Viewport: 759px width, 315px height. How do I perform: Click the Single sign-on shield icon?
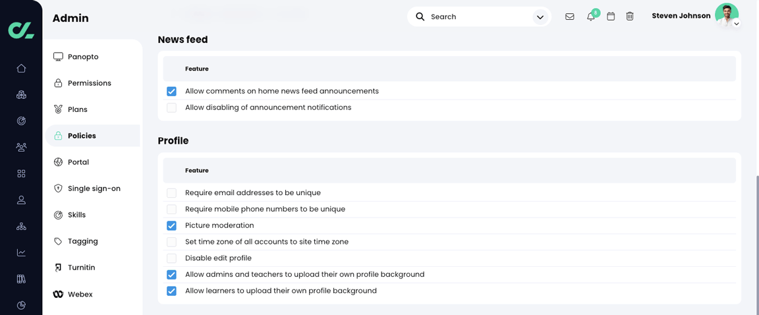click(x=58, y=188)
